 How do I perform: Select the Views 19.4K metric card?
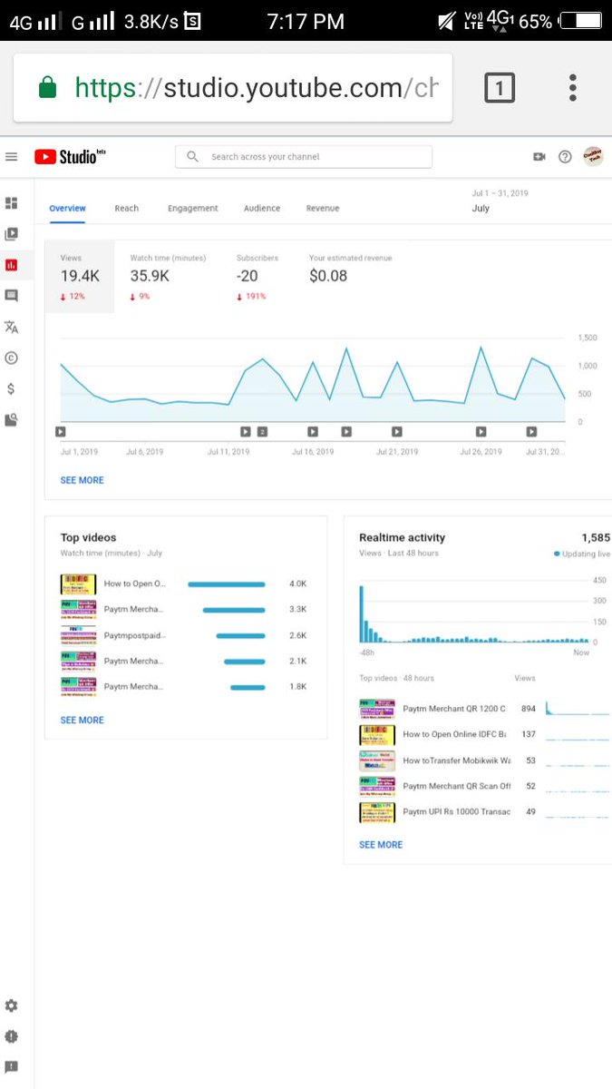pyautogui.click(x=80, y=277)
